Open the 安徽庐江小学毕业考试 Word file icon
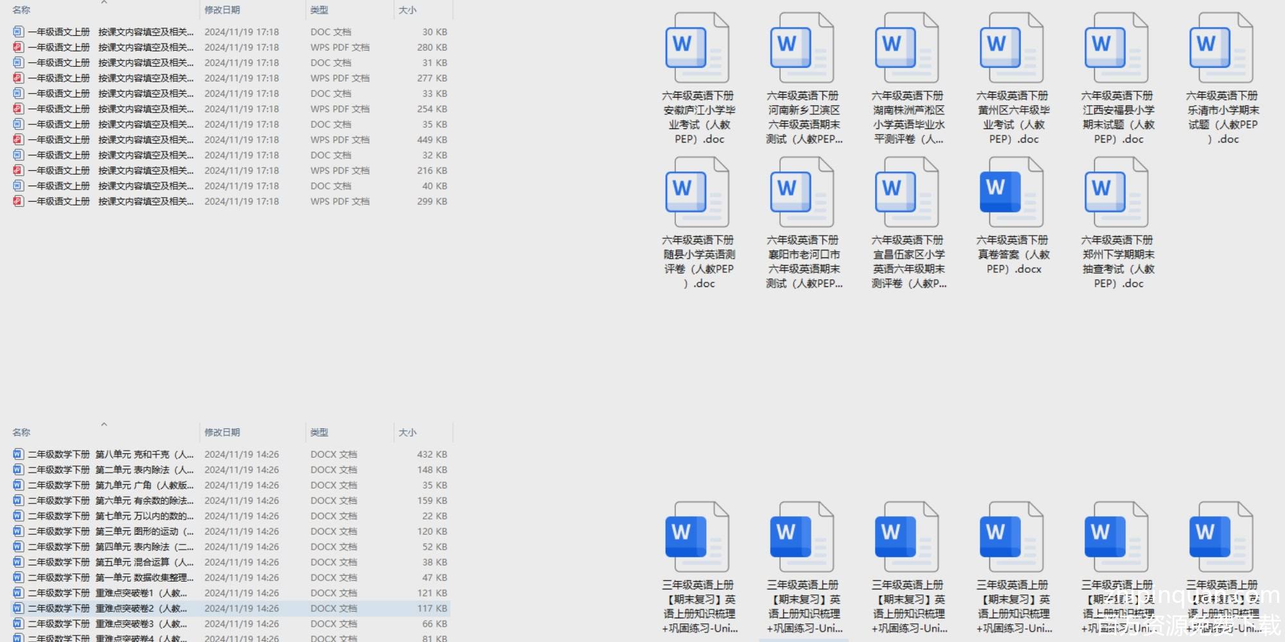The width and height of the screenshot is (1285, 642). (697, 49)
